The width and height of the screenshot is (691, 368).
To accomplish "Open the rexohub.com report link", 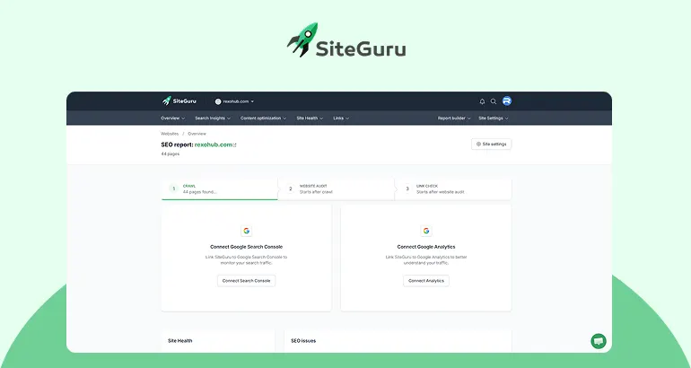I will [214, 145].
